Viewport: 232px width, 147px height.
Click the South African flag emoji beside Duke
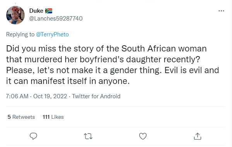tap(49, 11)
